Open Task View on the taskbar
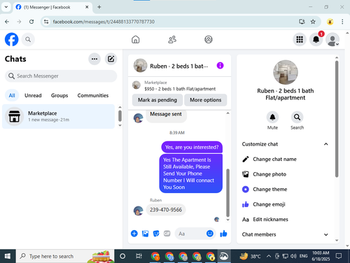The height and width of the screenshot is (263, 350). (139, 256)
